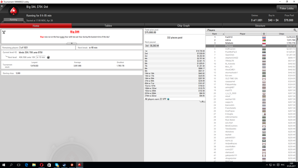Open the Big $44 red link
This screenshot has width=298, height=168.
click(74, 32)
